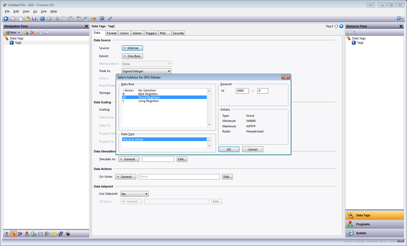
Task: Switch to the Format tab
Action: [112, 33]
